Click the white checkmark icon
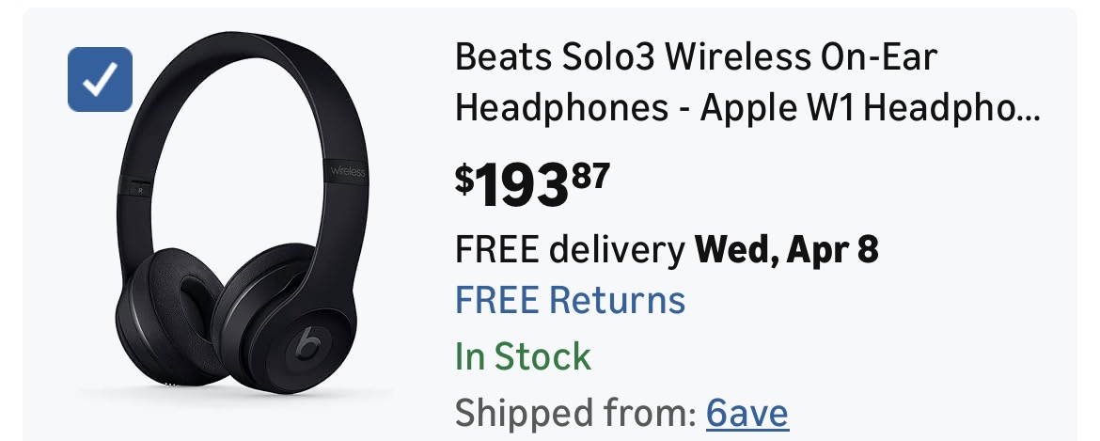Viewport: 1100px width, 441px height. (x=100, y=79)
